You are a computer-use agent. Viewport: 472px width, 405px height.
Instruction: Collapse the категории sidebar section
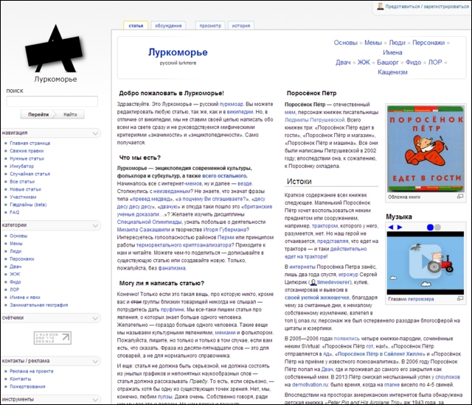[x=97, y=225]
